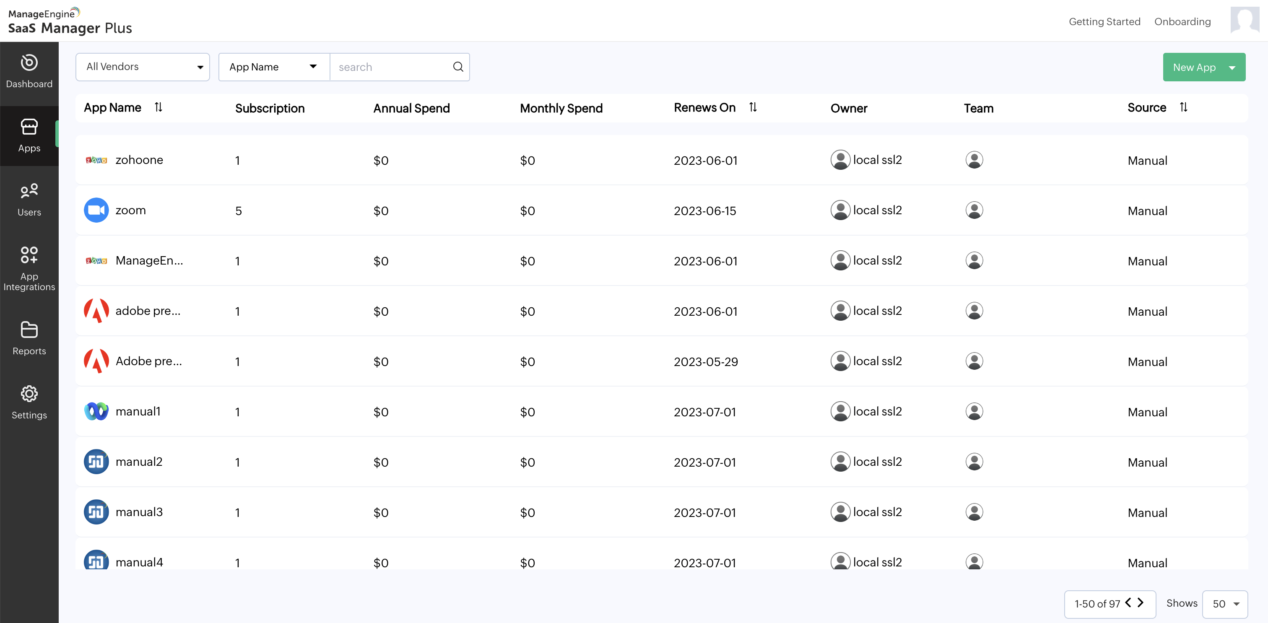Click the zoom app logo icon
1268x623 pixels.
click(96, 210)
